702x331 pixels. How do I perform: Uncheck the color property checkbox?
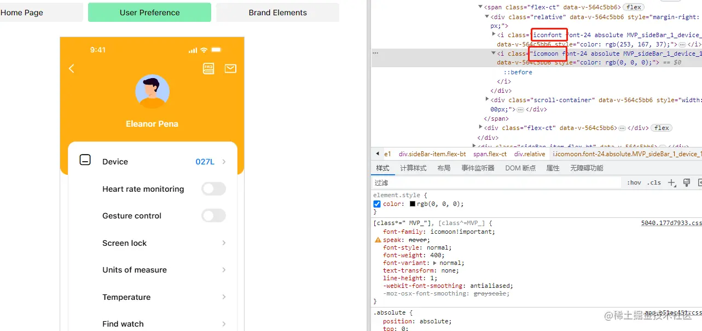(377, 204)
